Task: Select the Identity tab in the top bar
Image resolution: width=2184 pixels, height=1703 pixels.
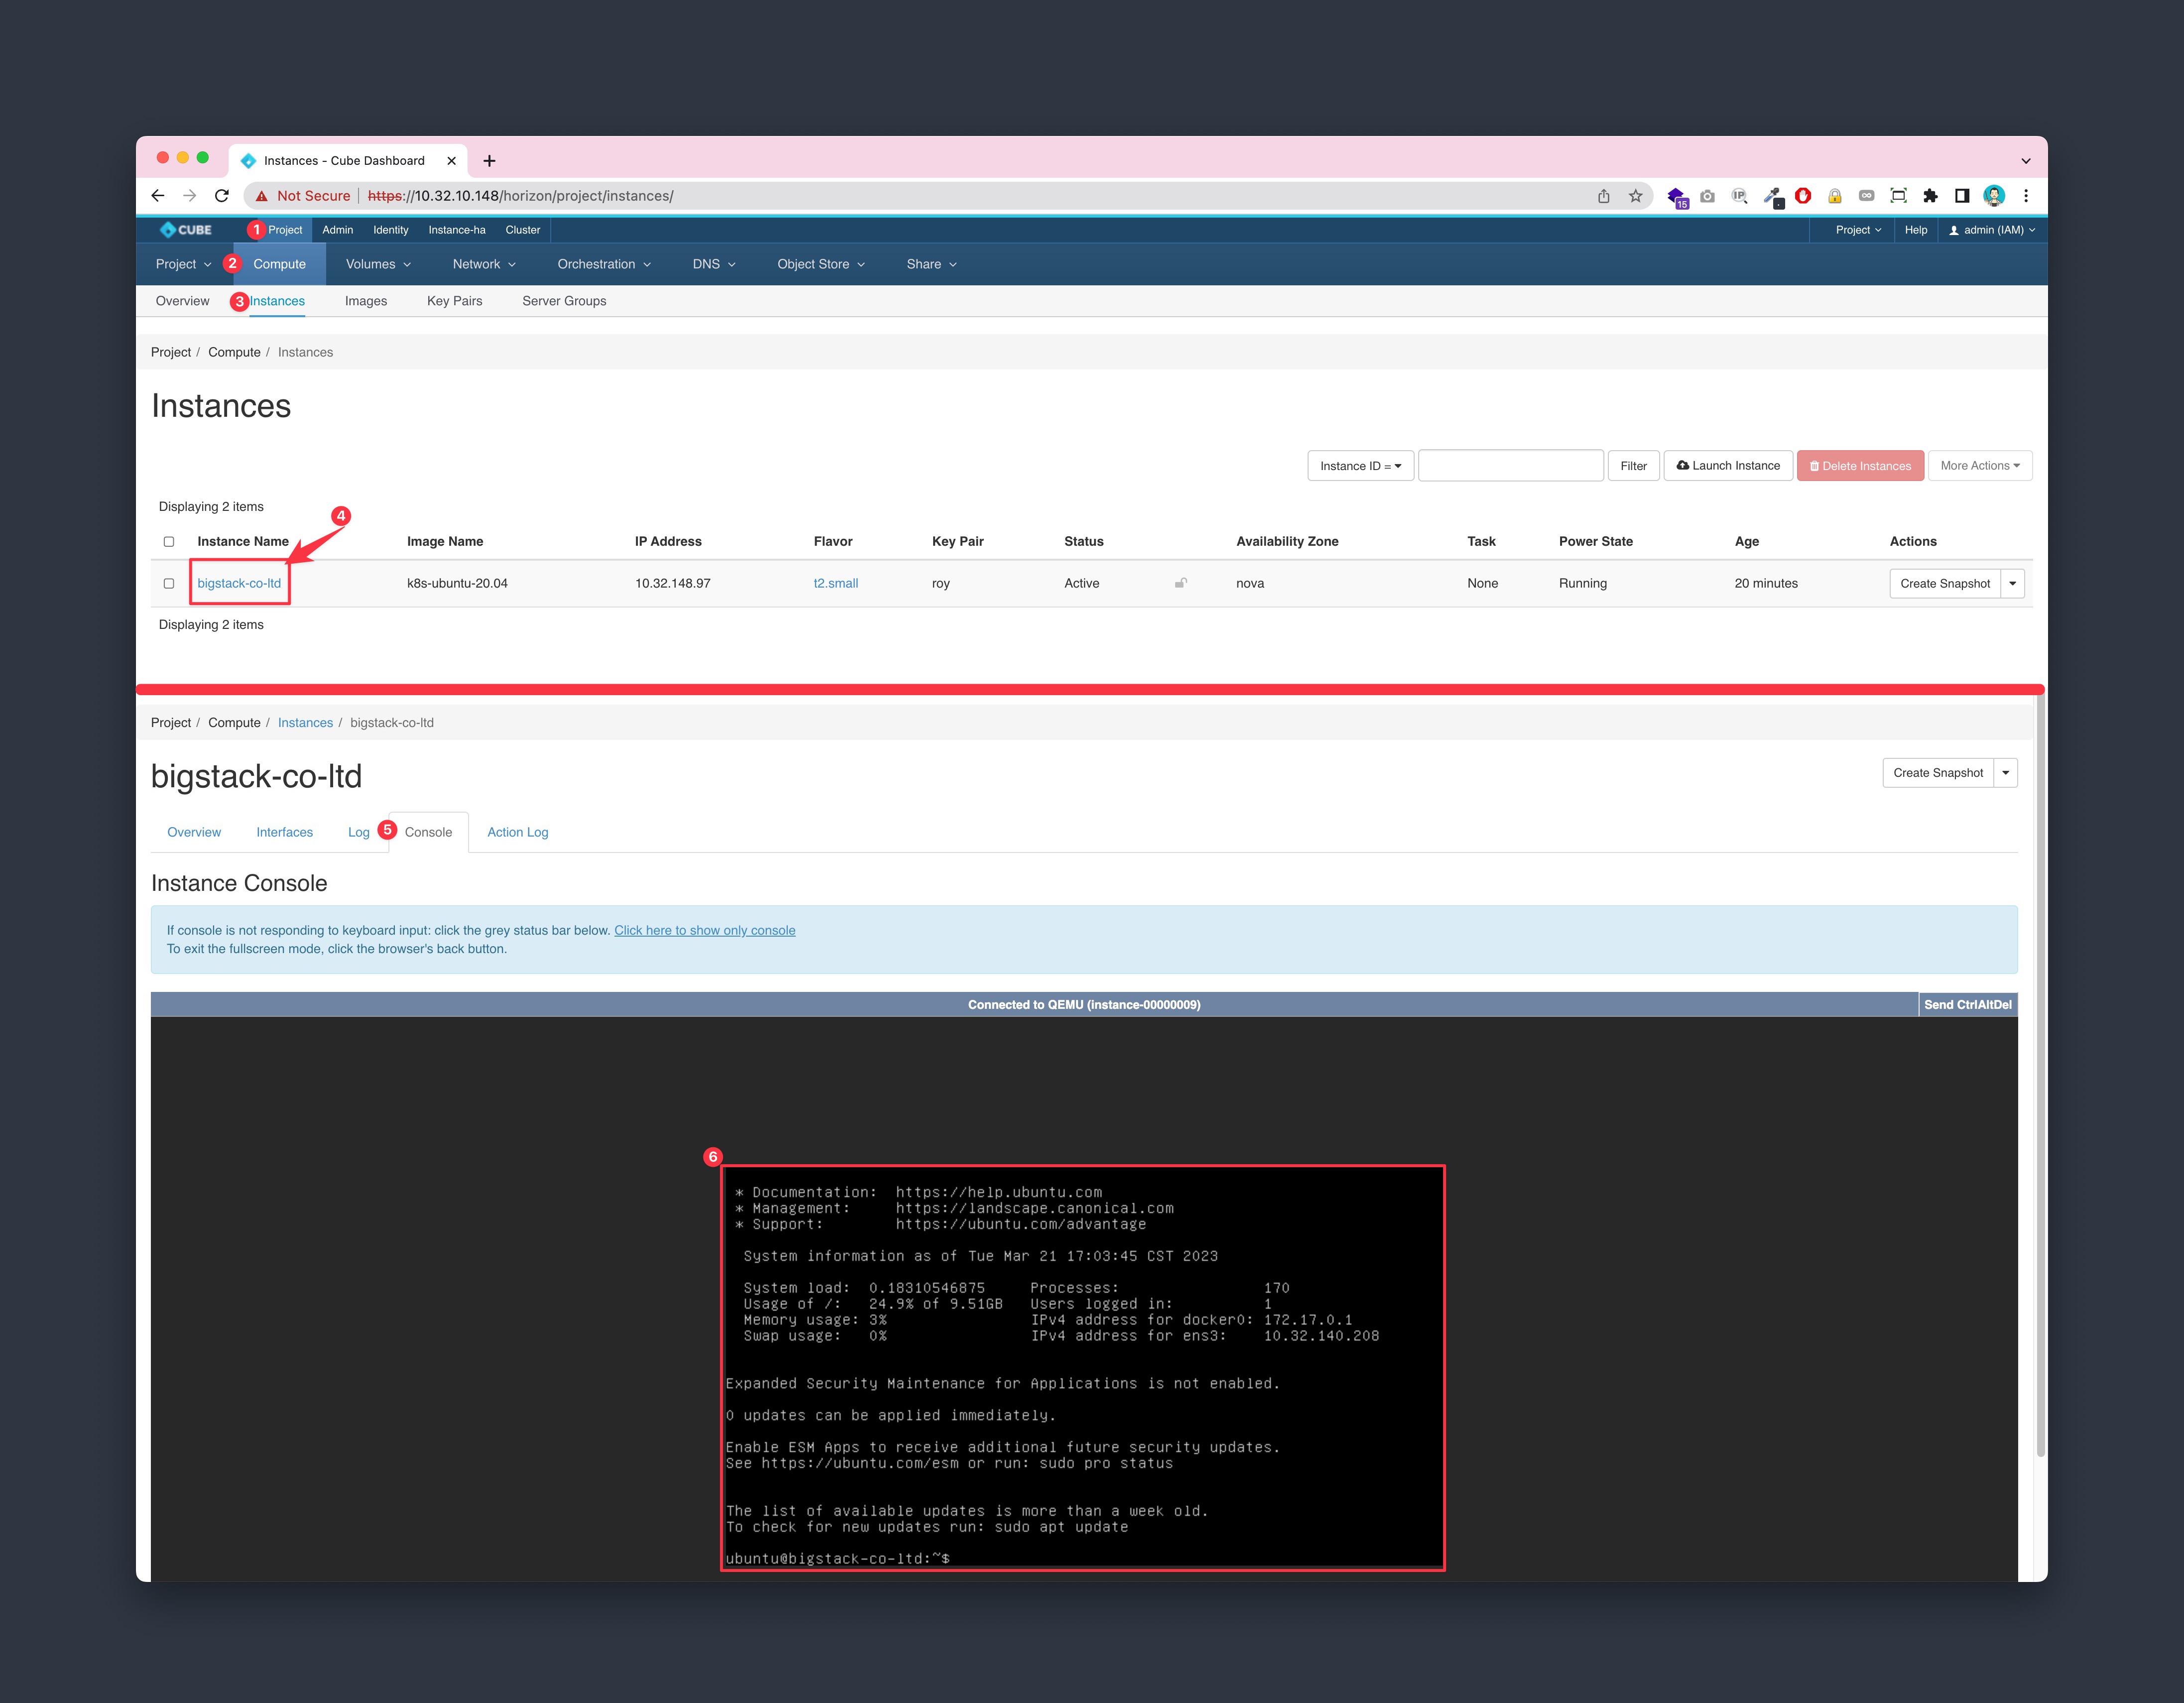Action: pos(391,230)
